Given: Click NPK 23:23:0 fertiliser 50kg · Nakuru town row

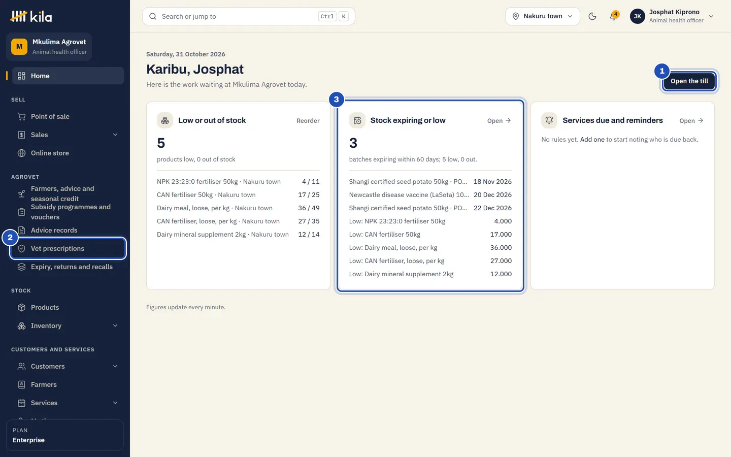Looking at the screenshot, I should [x=238, y=182].
